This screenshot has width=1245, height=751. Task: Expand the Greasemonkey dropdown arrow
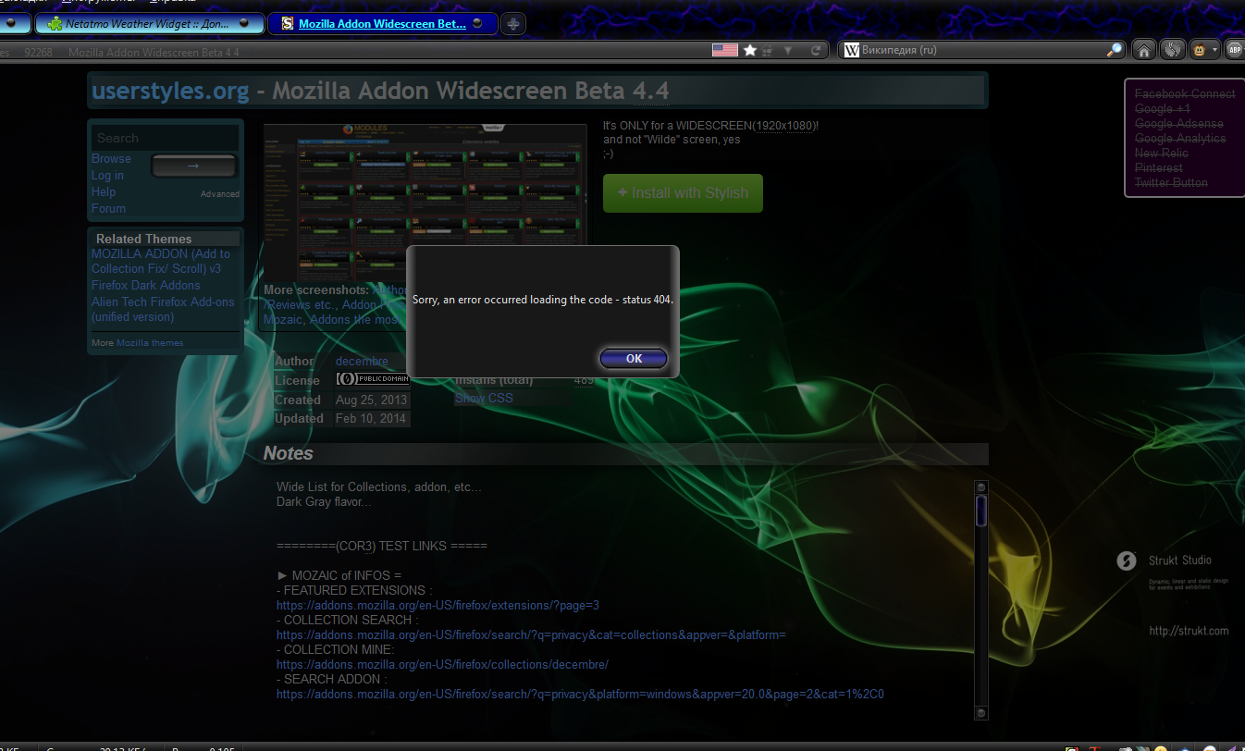pyautogui.click(x=1214, y=51)
